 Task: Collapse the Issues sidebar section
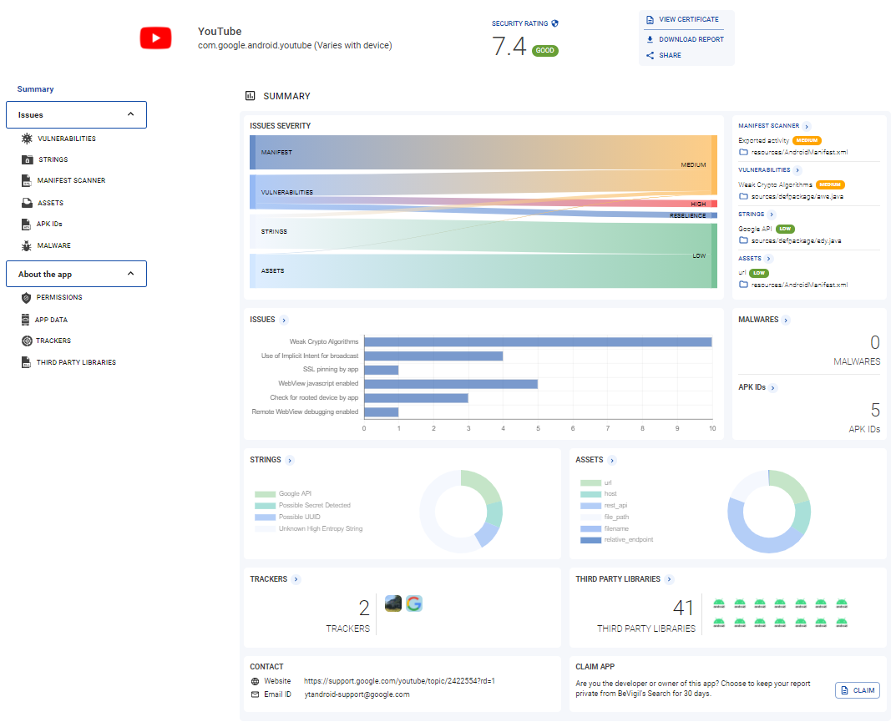[x=131, y=114]
